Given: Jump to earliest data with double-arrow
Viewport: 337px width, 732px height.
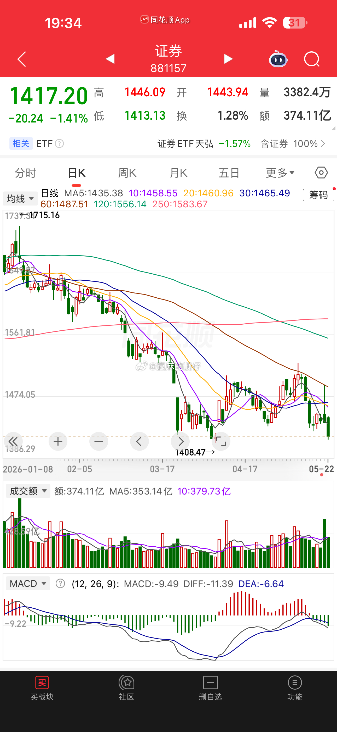Looking at the screenshot, I should [13, 441].
